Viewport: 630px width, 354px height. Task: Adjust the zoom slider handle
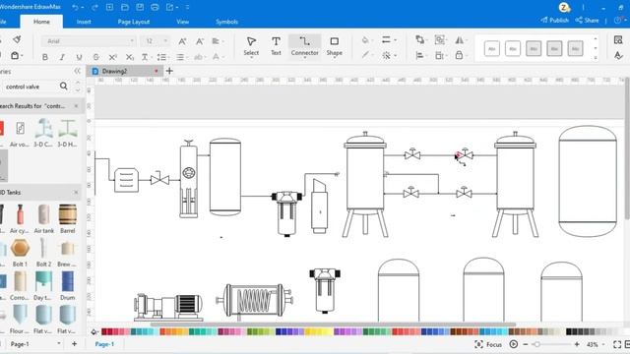536,344
